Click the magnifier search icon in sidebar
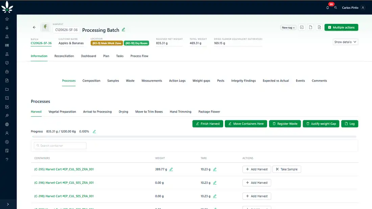 point(7,116)
